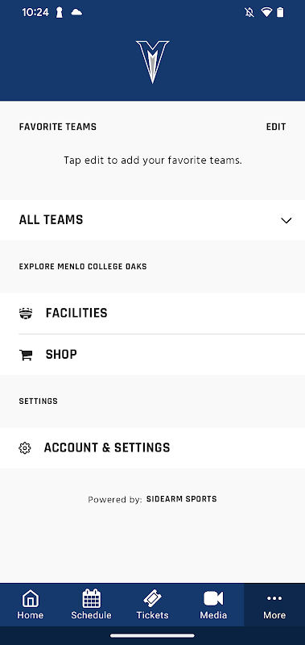Open the Tickets icon

coord(152,598)
